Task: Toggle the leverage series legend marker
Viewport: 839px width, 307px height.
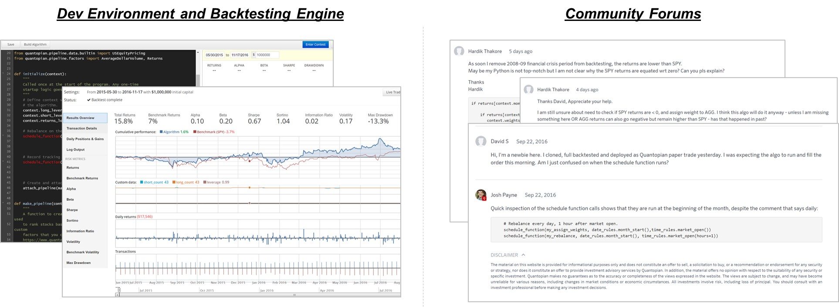Action: click(205, 182)
